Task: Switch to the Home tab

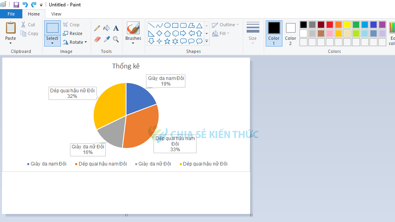Action: pyautogui.click(x=34, y=14)
